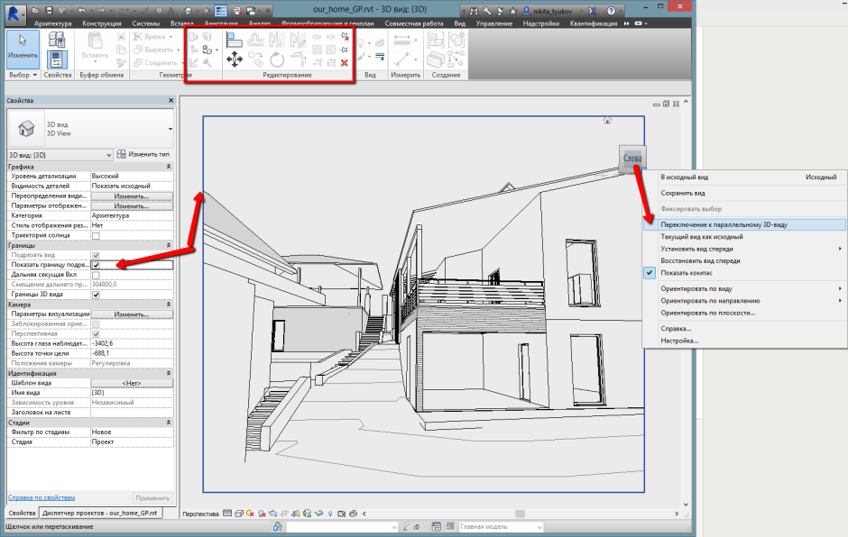The width and height of the screenshot is (848, 537).
Task: Click the Высота глаза наблюдателя value field
Action: click(x=131, y=343)
